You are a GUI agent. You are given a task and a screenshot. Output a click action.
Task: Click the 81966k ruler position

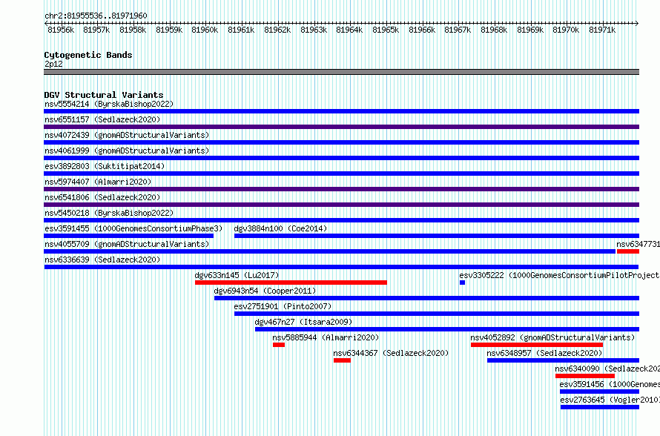point(422,30)
